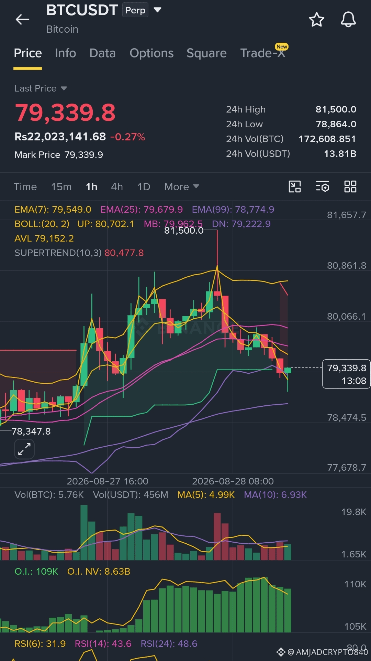Select the 1D timeframe
This screenshot has width=371, height=661.
[144, 187]
